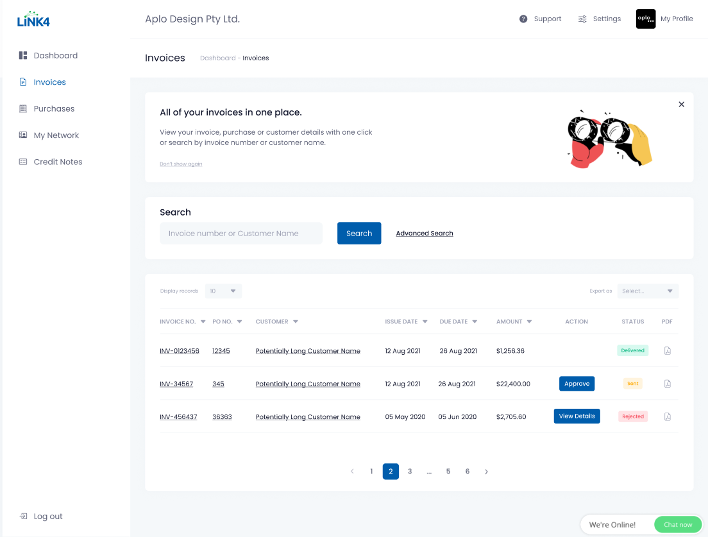Open PDF icon for rejected invoice INV-456437
The height and width of the screenshot is (539, 708).
click(x=667, y=416)
